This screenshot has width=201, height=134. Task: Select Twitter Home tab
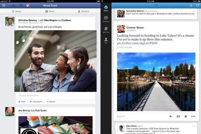click(x=106, y=8)
